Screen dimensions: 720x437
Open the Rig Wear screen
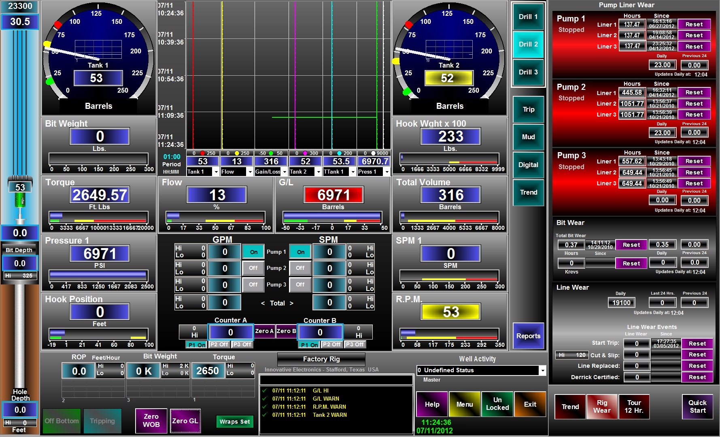click(602, 407)
